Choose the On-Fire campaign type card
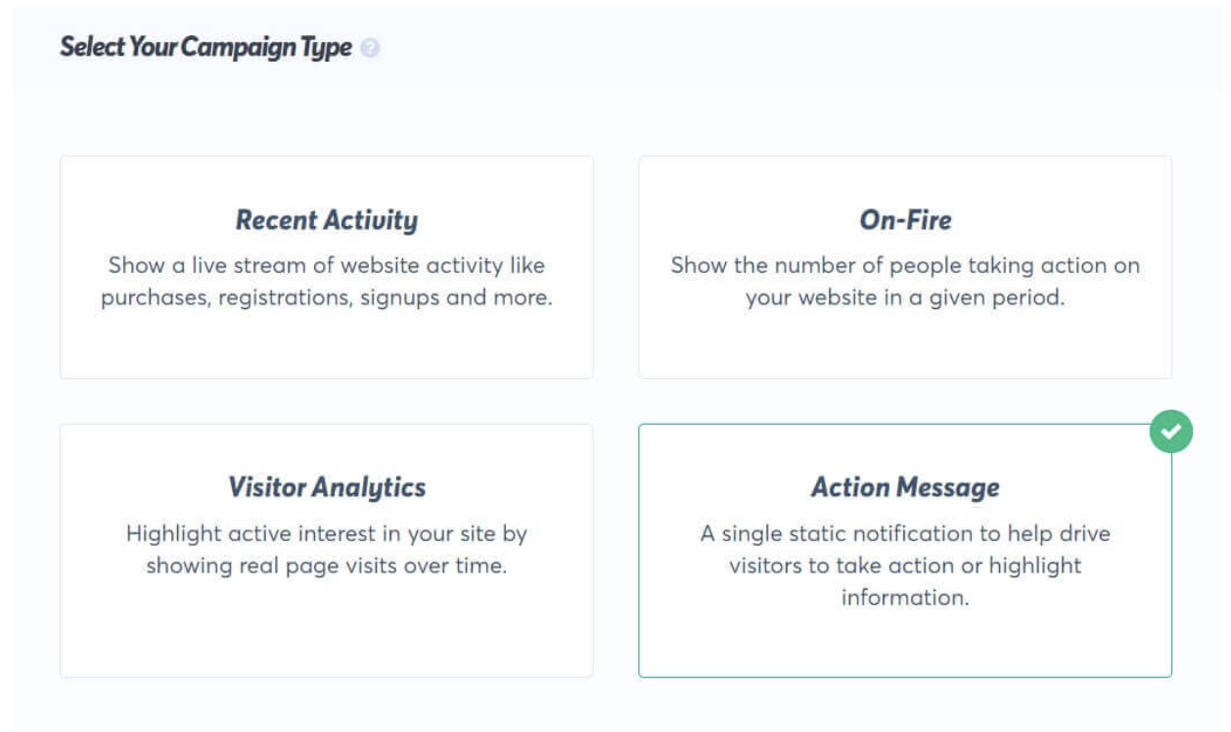 click(905, 267)
